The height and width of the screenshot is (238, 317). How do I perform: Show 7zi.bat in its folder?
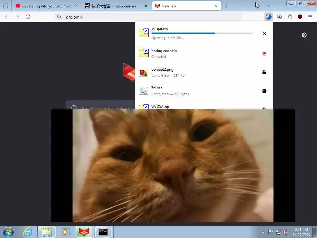coord(264,91)
